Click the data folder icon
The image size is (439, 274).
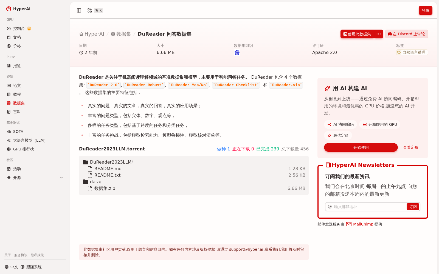[86, 182]
